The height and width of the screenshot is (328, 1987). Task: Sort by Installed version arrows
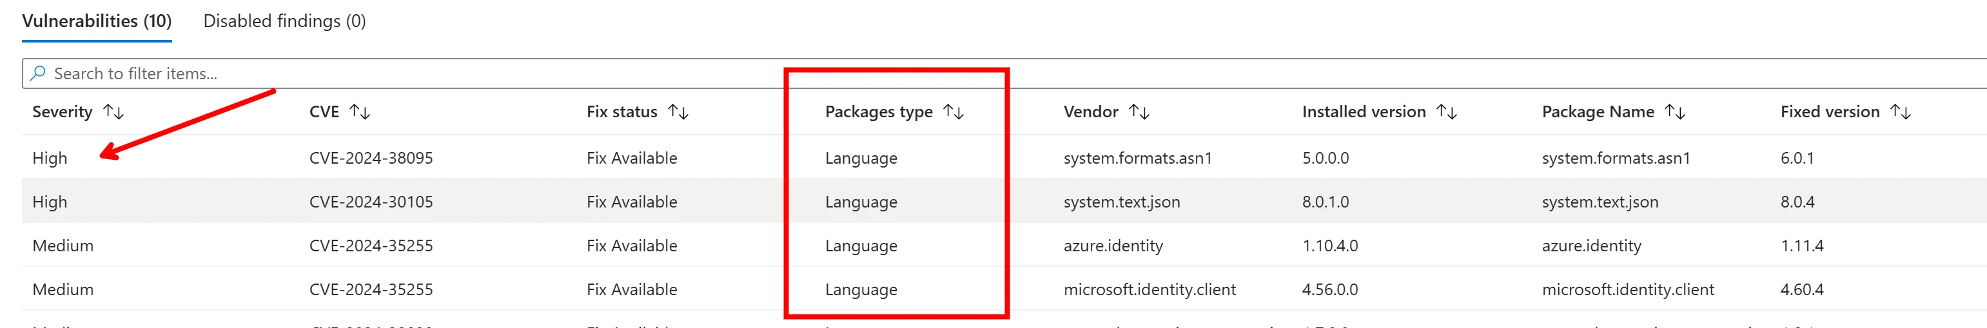point(1446,112)
